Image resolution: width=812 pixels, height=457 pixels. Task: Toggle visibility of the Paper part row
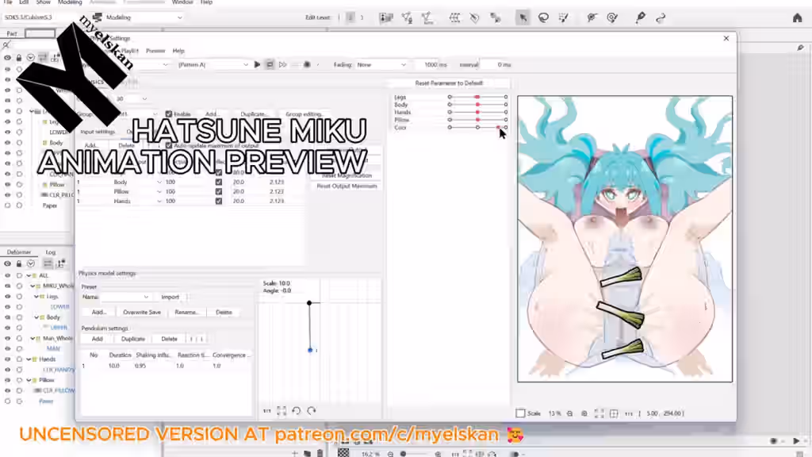tap(7, 205)
